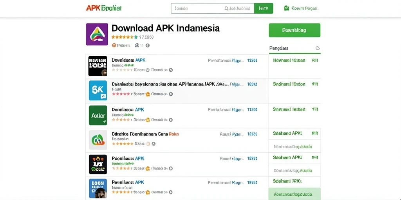Click the green icon beside Kowm Pagar
401x200 pixels.
pos(287,8)
